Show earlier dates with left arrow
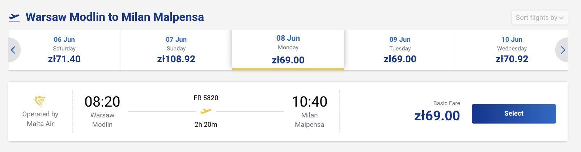 pyautogui.click(x=13, y=50)
